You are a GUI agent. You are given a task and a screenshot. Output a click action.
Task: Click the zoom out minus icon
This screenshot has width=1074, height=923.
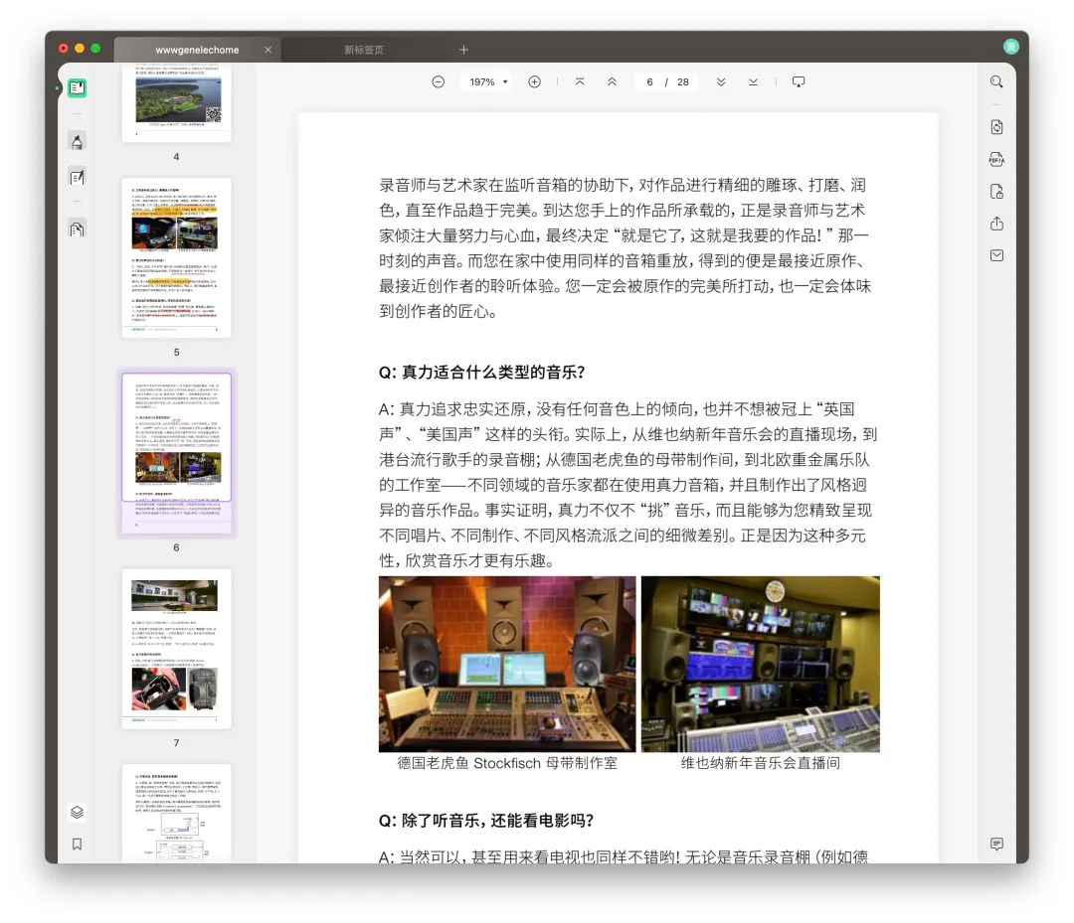pyautogui.click(x=439, y=82)
